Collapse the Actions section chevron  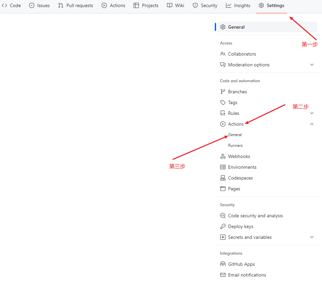click(312, 124)
